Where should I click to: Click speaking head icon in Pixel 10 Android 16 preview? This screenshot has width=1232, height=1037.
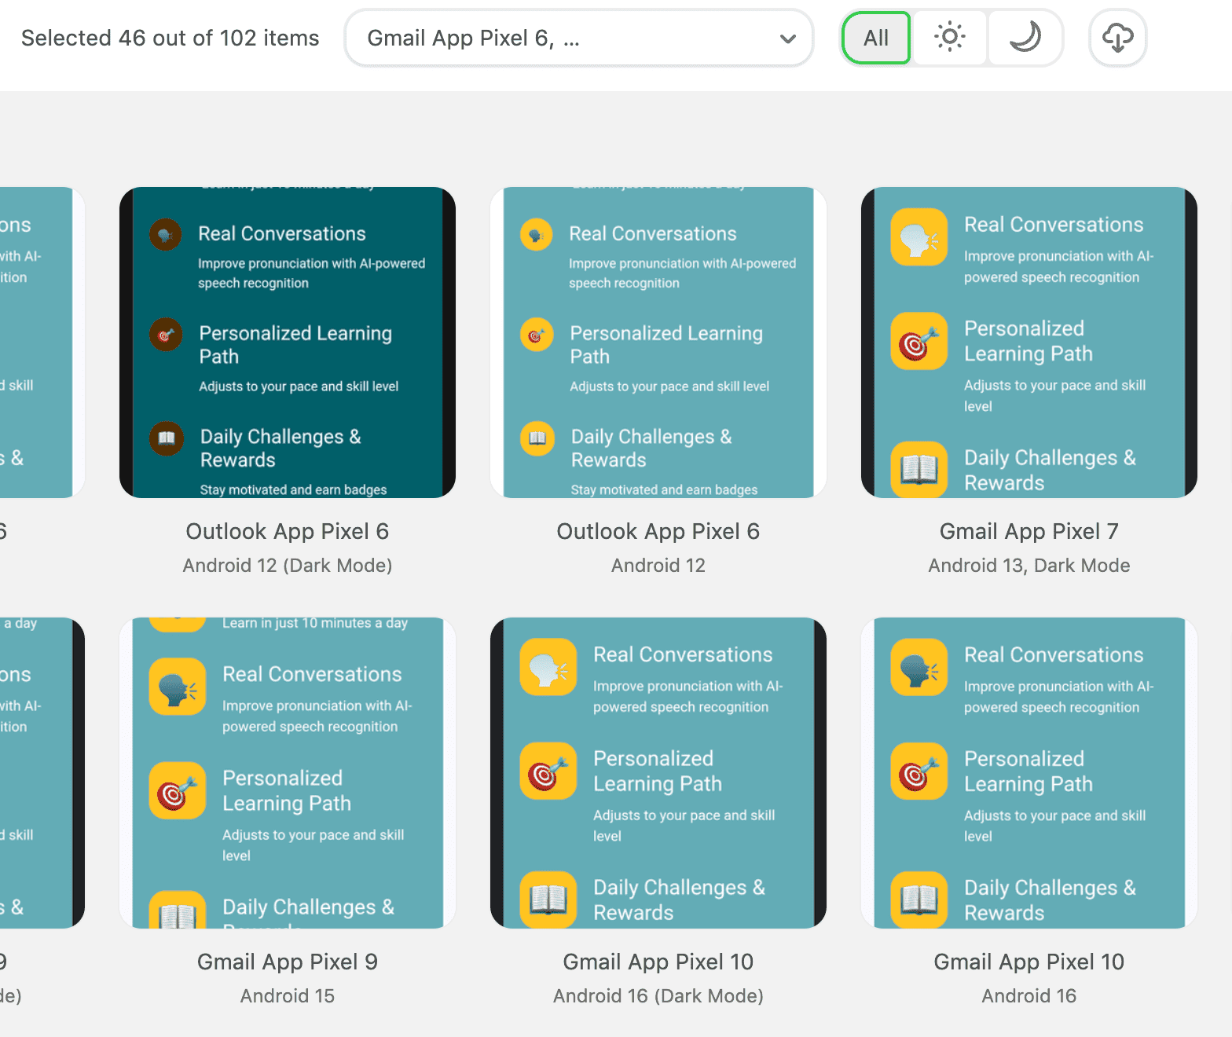pyautogui.click(x=919, y=668)
